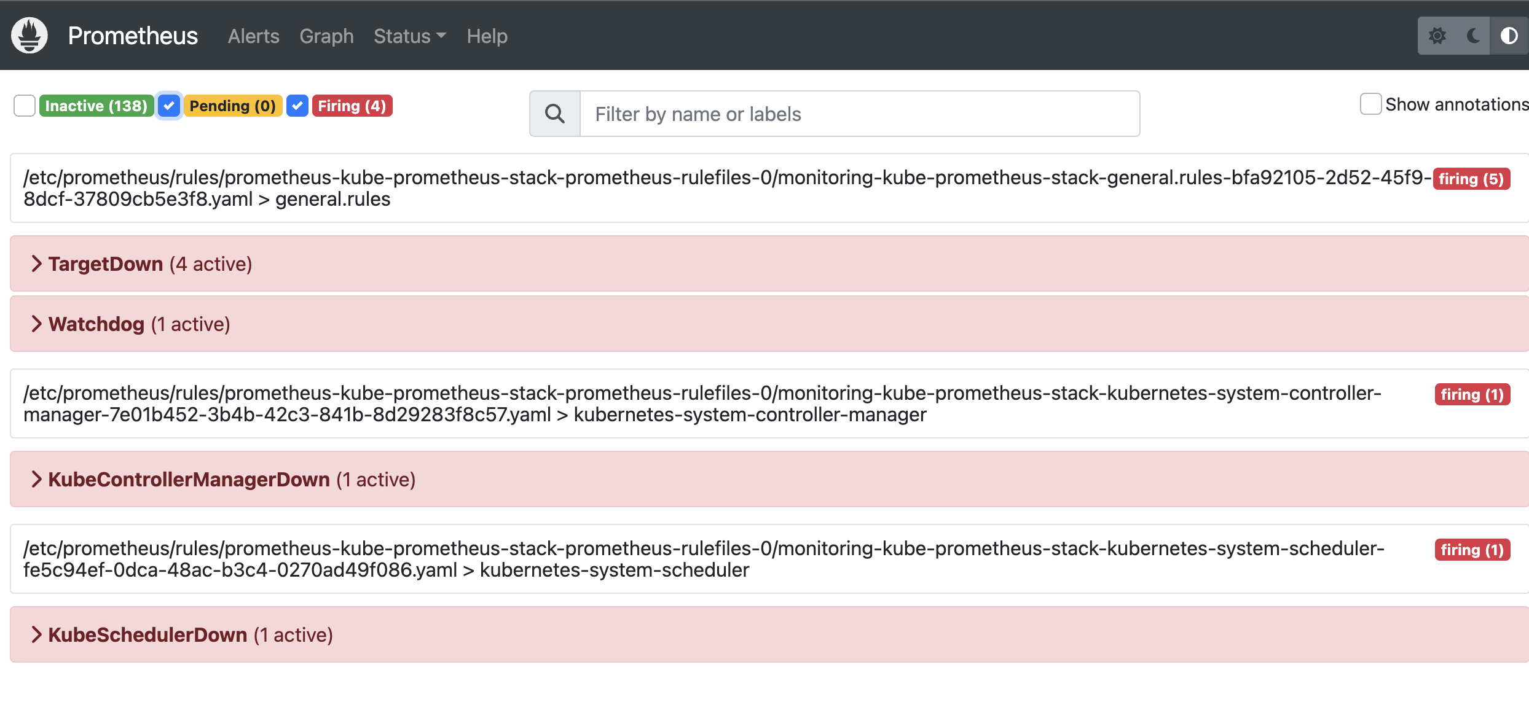
Task: Click the firing (5) badge for general.rules
Action: coord(1471,179)
